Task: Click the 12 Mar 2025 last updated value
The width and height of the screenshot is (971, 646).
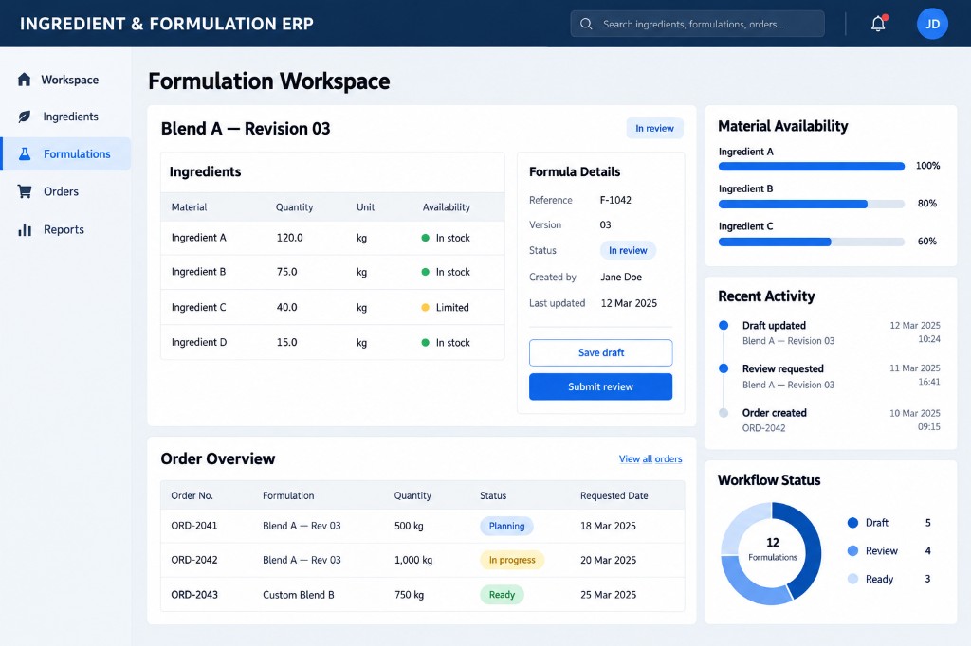Action: pos(629,303)
